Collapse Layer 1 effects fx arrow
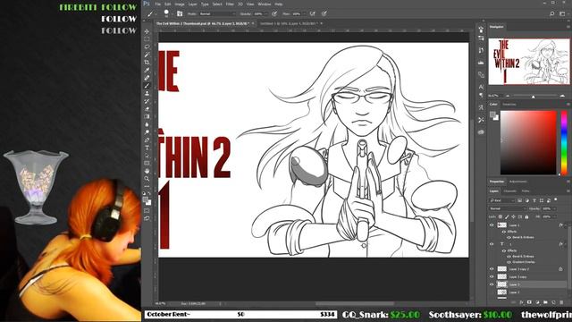Image resolution: width=572 pixels, height=322 pixels. [566, 225]
